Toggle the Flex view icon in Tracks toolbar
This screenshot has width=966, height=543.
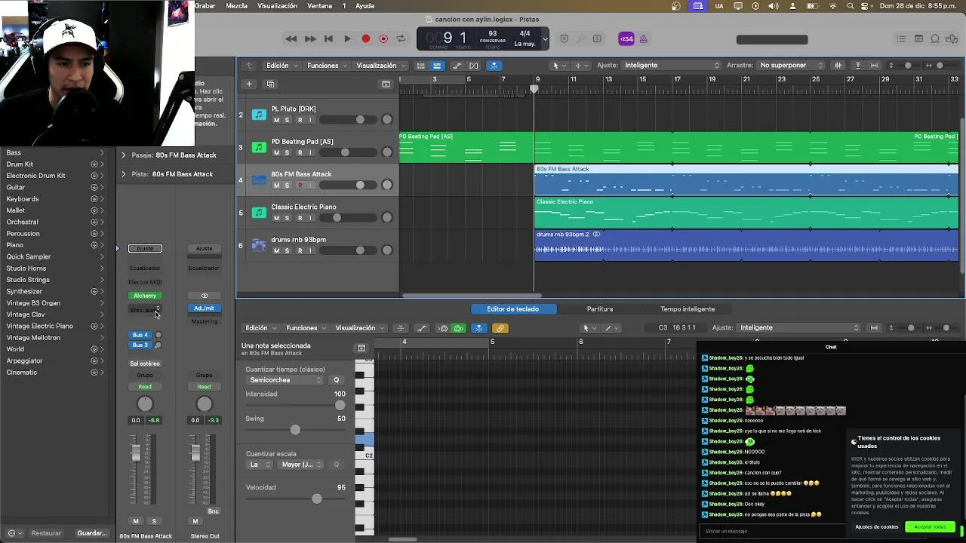[474, 66]
